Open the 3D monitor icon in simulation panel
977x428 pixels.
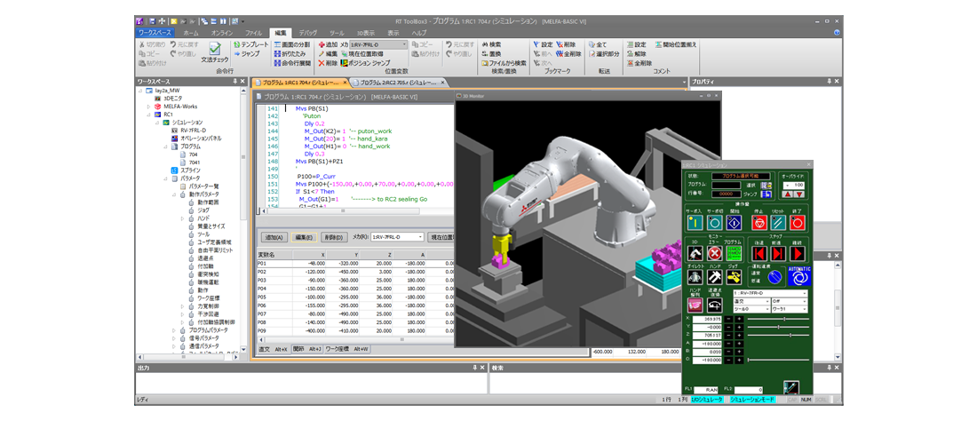pos(694,253)
